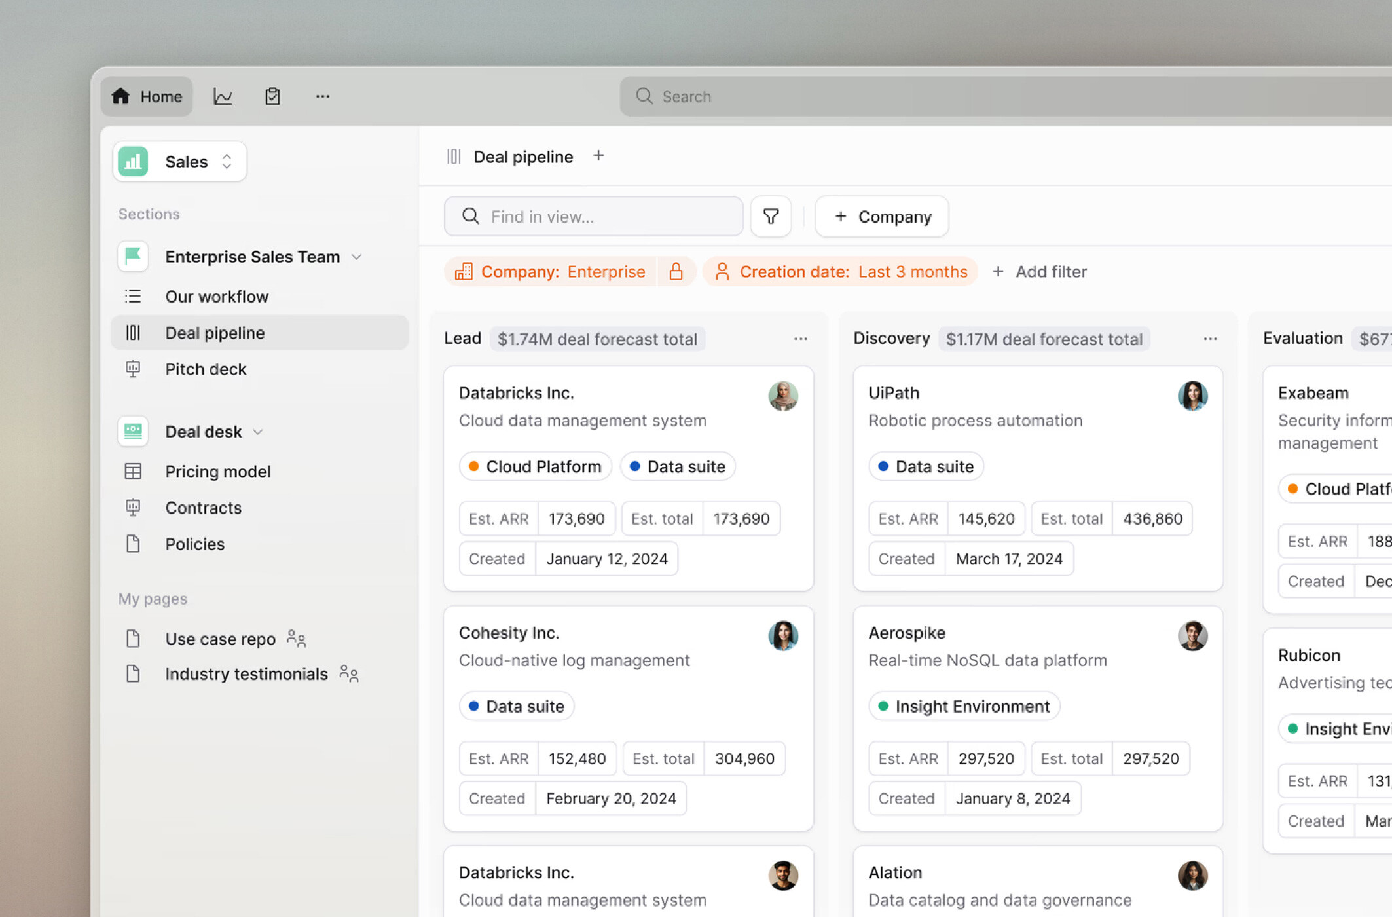The height and width of the screenshot is (917, 1392).
Task: Open the Exabeam card title
Action: click(1313, 393)
